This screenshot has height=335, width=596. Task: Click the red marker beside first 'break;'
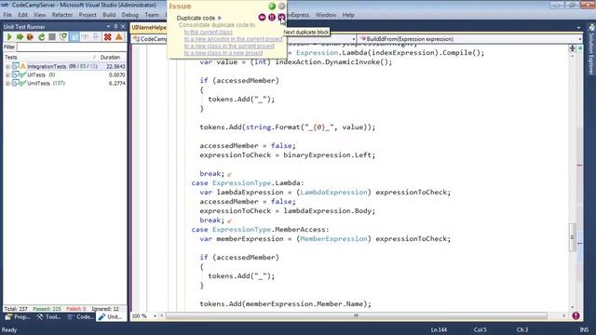(x=229, y=174)
